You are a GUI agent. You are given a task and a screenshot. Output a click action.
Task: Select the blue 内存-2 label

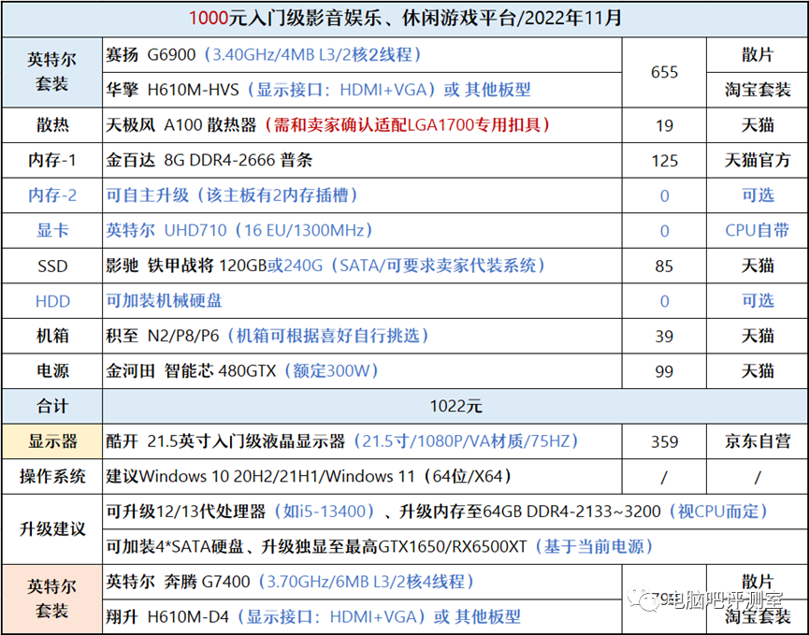click(52, 195)
